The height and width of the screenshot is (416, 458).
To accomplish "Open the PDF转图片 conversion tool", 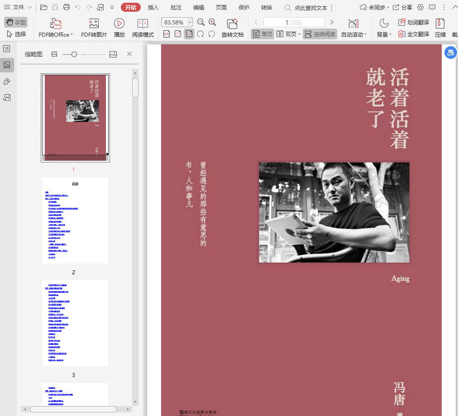I will (x=94, y=24).
